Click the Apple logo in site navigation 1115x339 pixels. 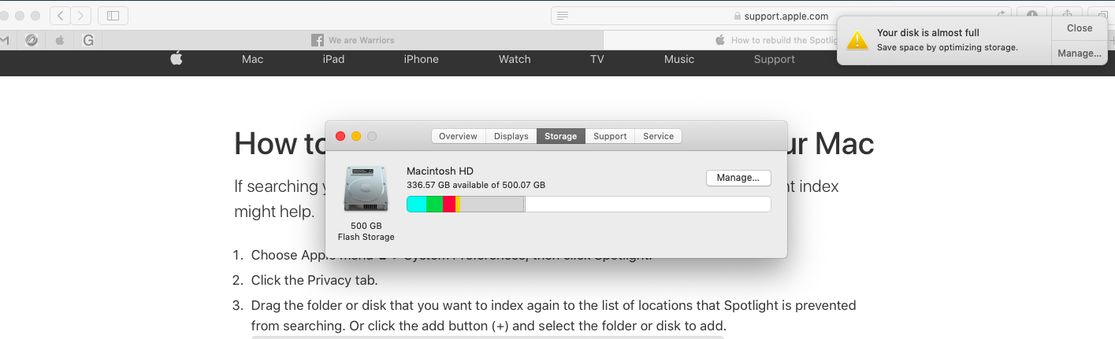177,59
